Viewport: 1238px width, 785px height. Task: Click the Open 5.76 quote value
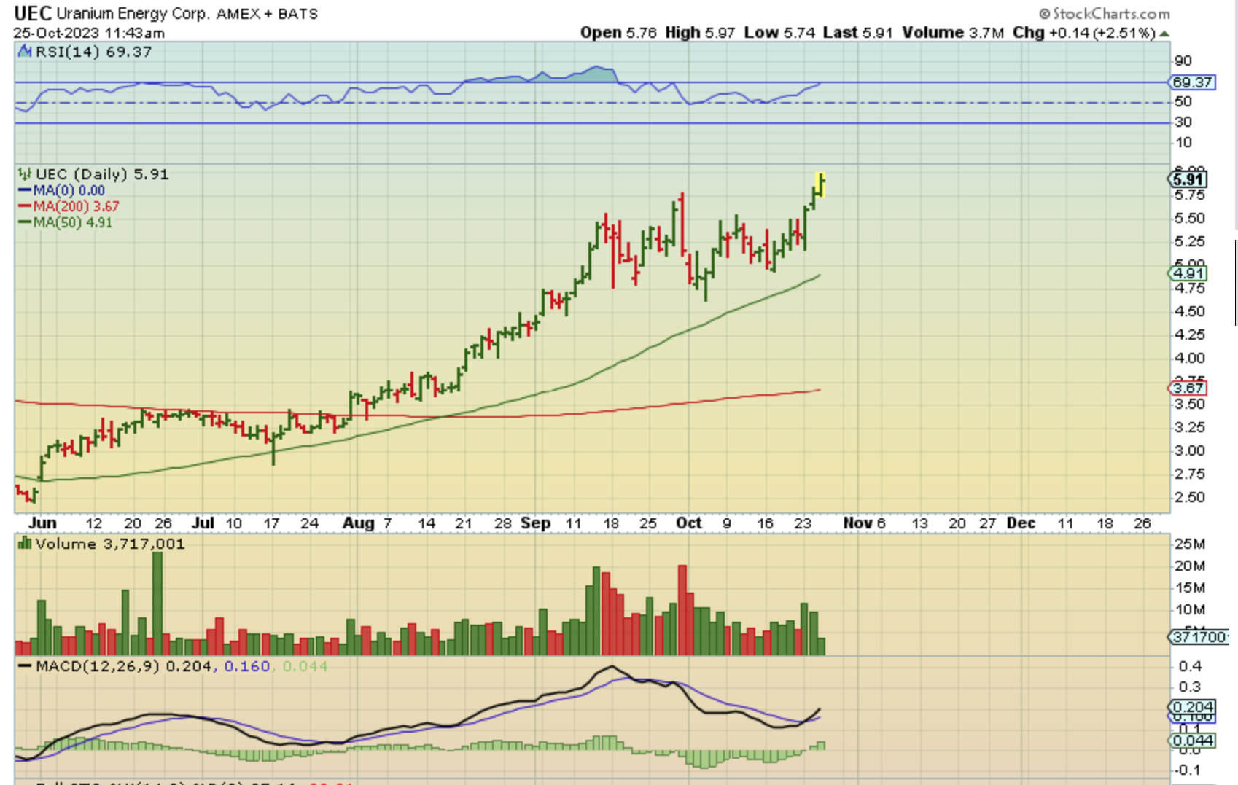coord(618,33)
